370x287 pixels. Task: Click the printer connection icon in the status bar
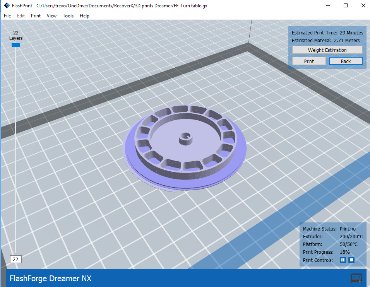tap(356, 278)
